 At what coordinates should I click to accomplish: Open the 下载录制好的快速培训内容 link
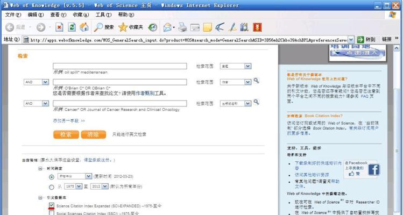click(x=318, y=166)
